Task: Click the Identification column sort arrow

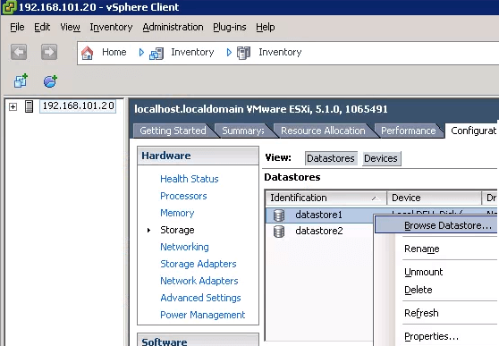Action: click(x=376, y=198)
